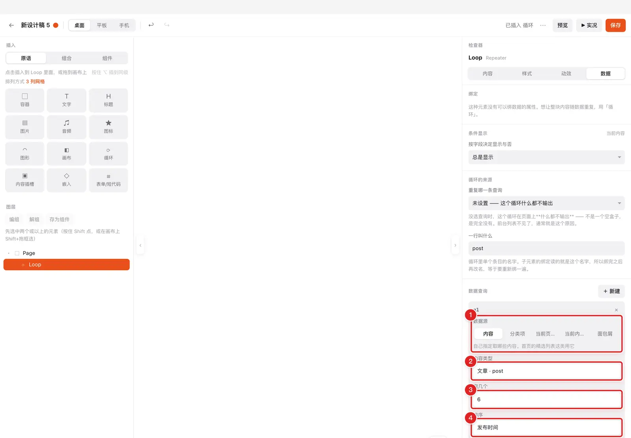Collapse the left panel with chevron
631x438 pixels.
[x=140, y=245]
